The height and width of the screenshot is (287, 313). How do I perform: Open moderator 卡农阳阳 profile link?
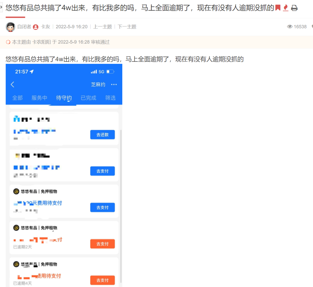pos(41,42)
